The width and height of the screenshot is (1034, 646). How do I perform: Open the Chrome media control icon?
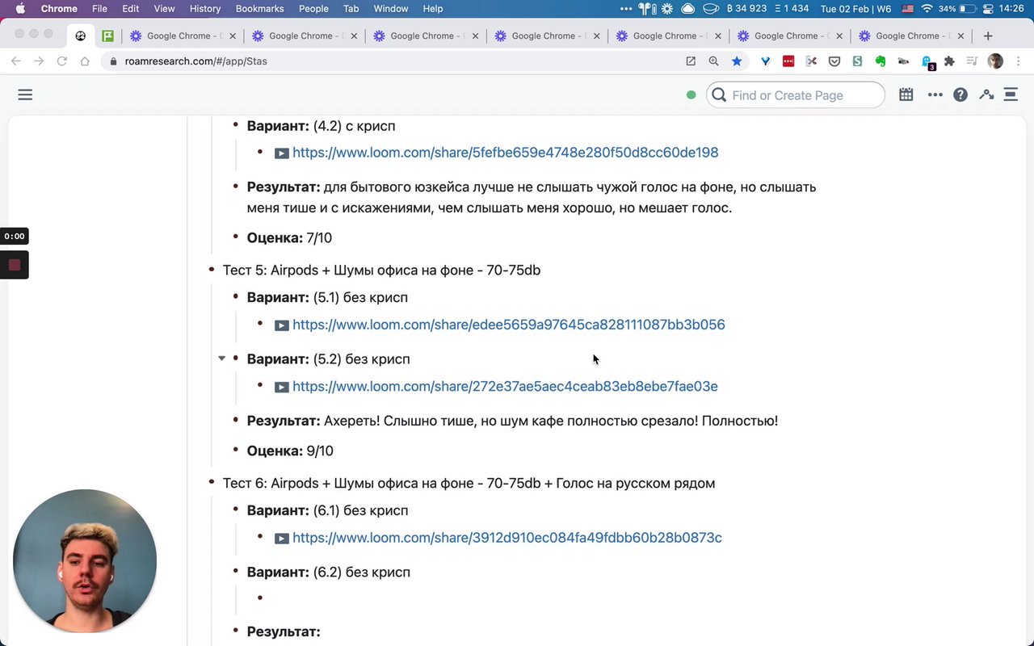coord(972,61)
